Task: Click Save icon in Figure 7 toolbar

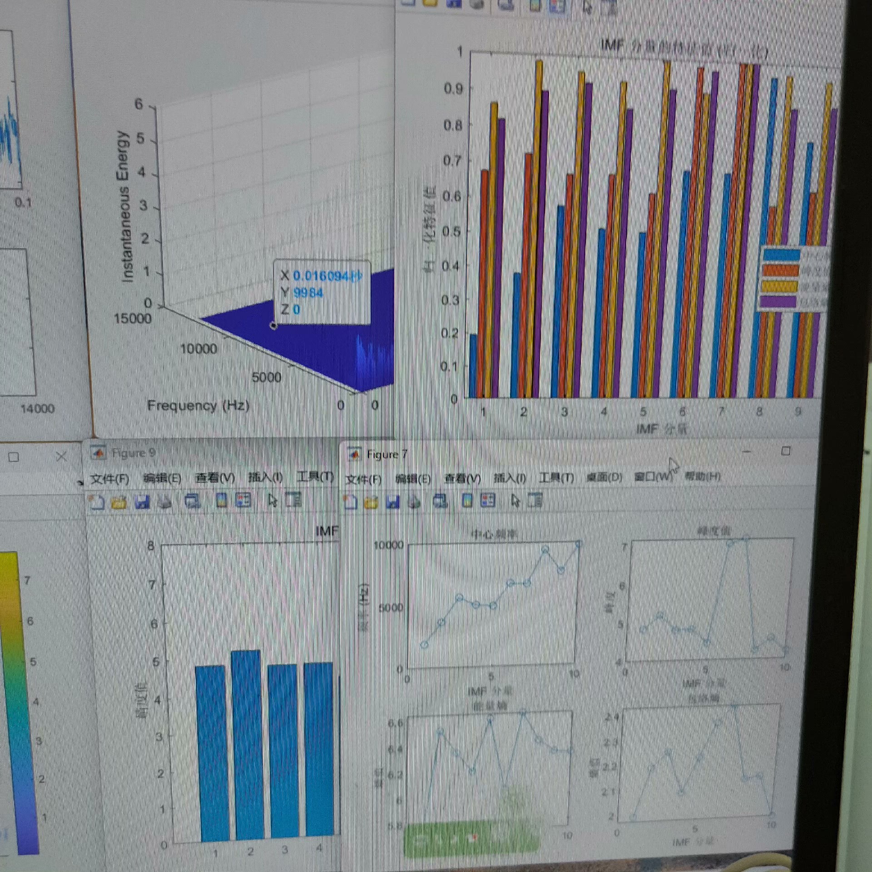Action: pos(393,502)
